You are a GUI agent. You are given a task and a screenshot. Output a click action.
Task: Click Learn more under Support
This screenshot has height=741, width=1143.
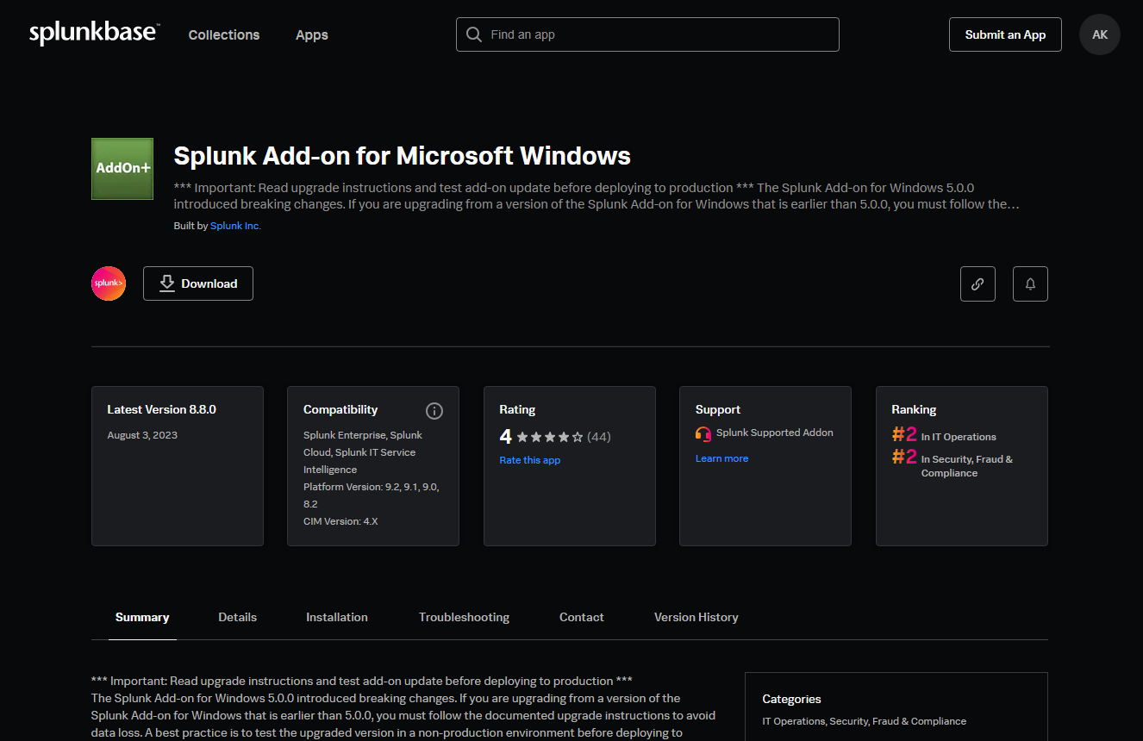click(721, 458)
